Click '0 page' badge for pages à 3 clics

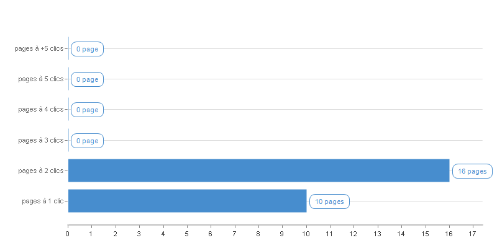pos(87,141)
